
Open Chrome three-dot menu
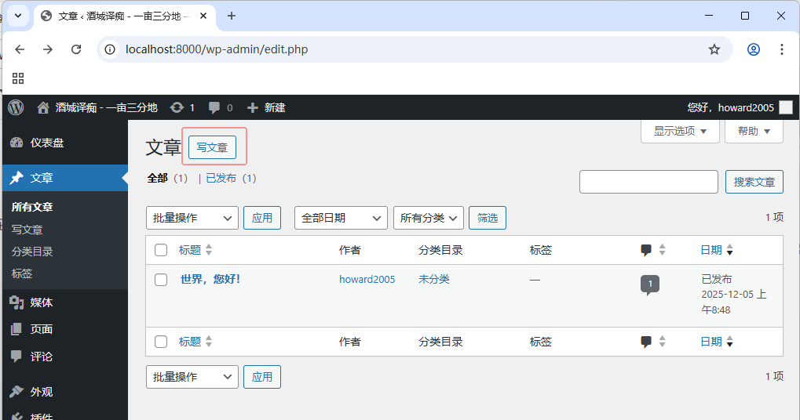point(782,49)
